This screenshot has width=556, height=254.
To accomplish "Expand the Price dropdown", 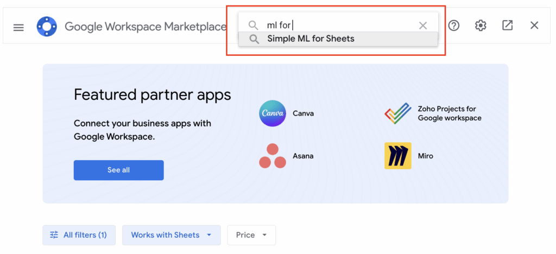I will click(251, 235).
